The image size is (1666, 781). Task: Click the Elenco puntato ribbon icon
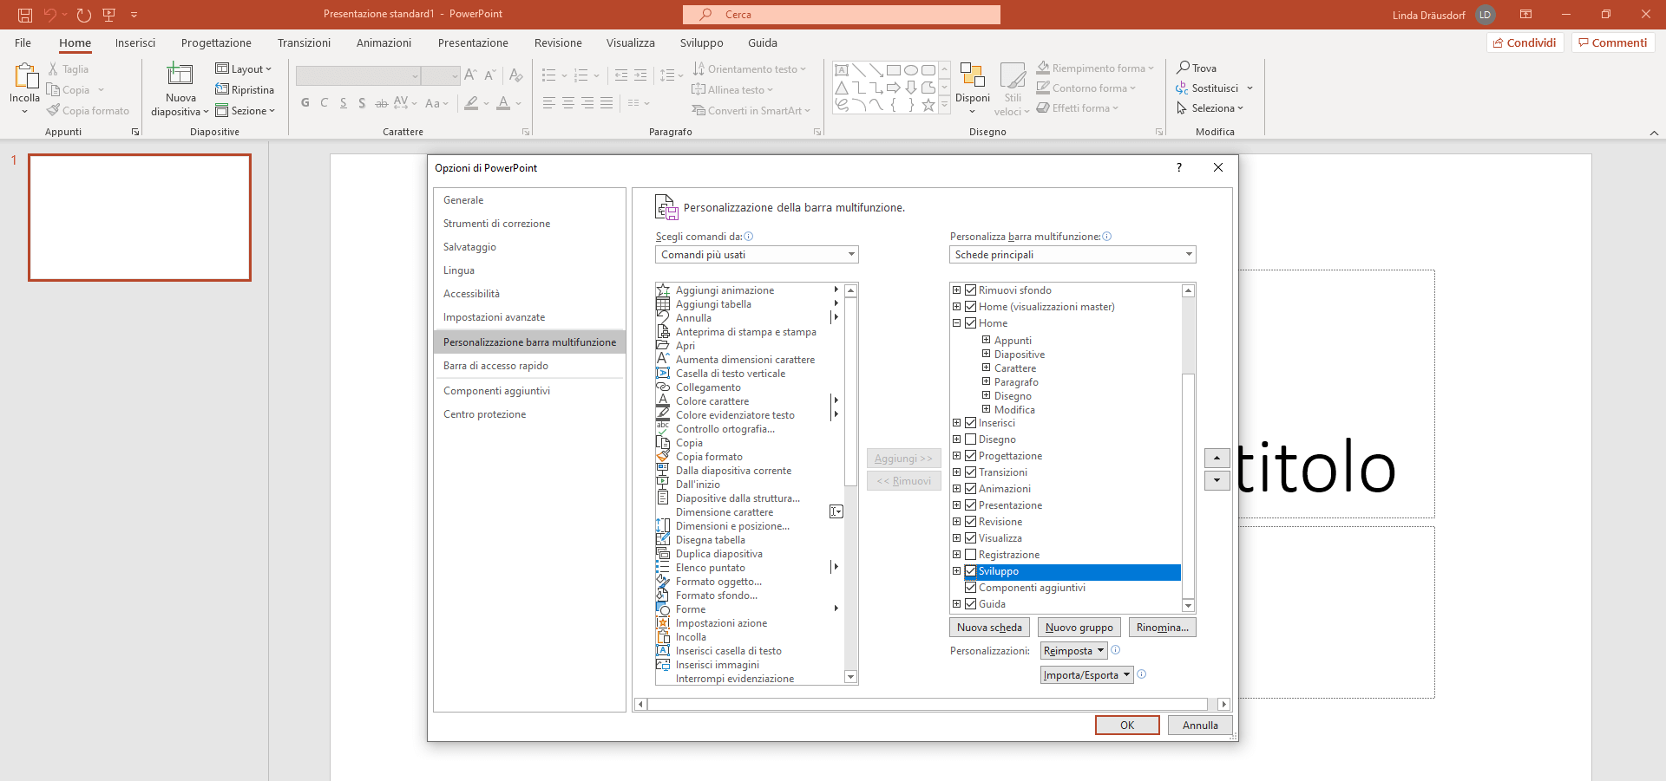pyautogui.click(x=548, y=75)
